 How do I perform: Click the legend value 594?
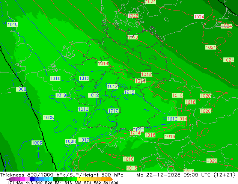tap(107, 182)
